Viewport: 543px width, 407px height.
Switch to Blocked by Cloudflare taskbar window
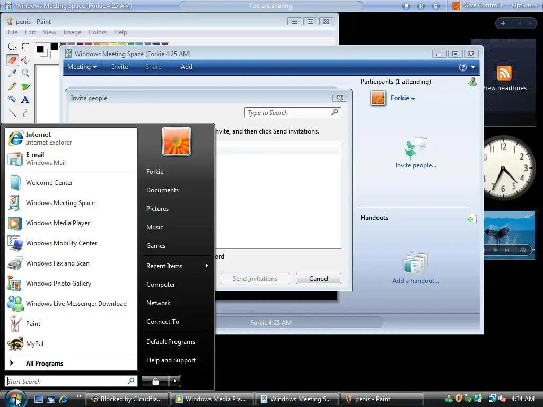[127, 399]
